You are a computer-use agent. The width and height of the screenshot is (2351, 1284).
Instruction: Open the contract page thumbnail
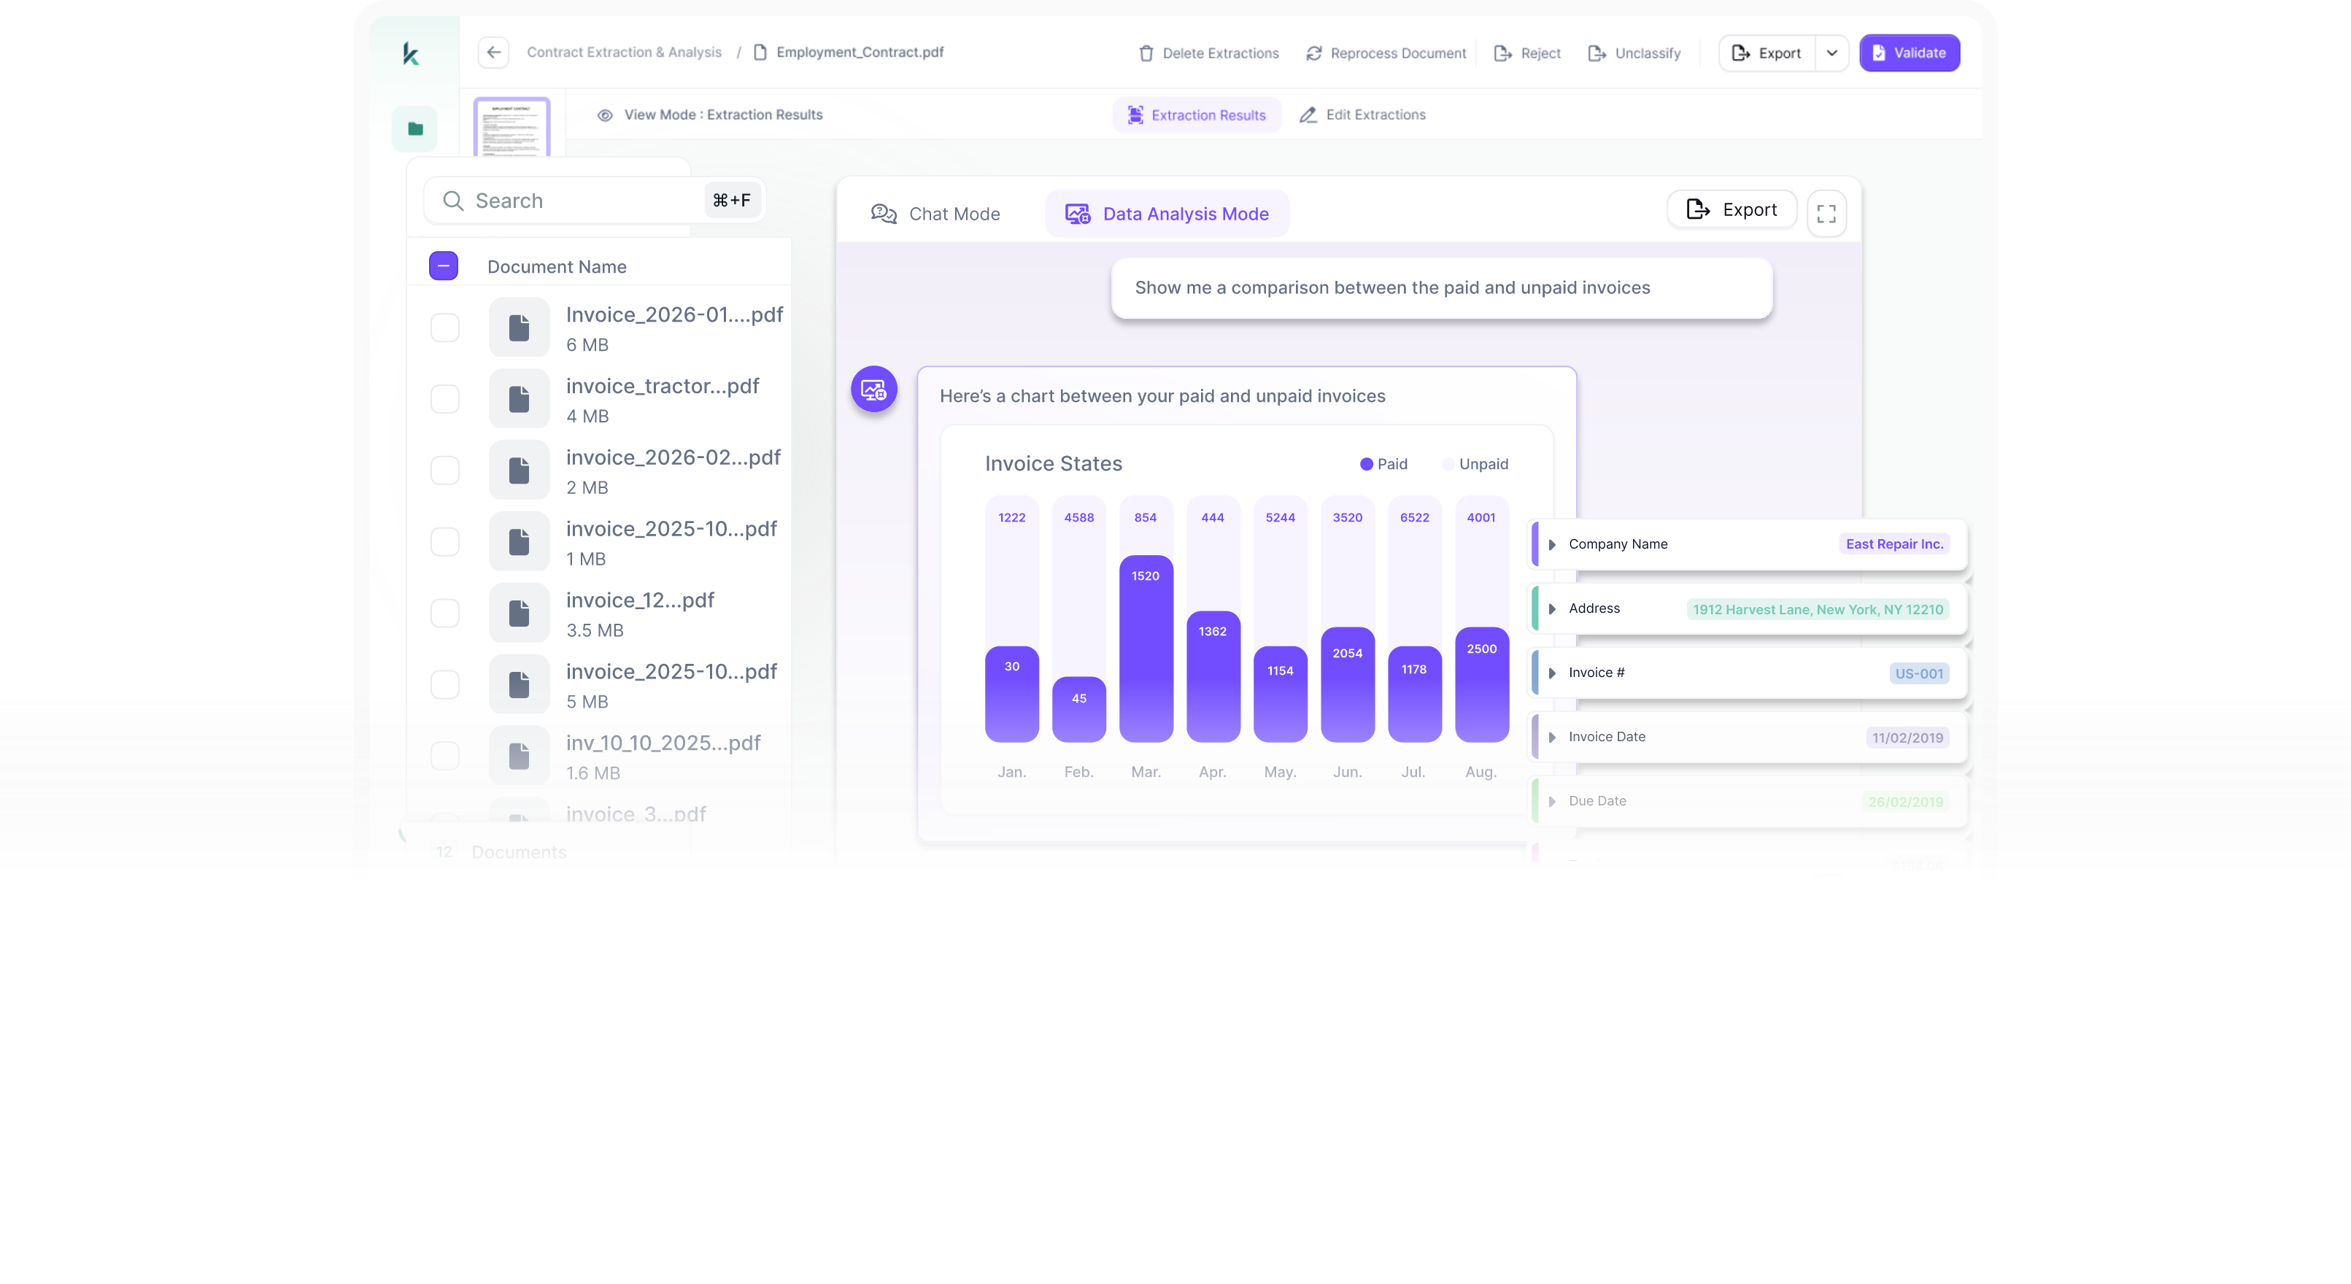pyautogui.click(x=512, y=127)
